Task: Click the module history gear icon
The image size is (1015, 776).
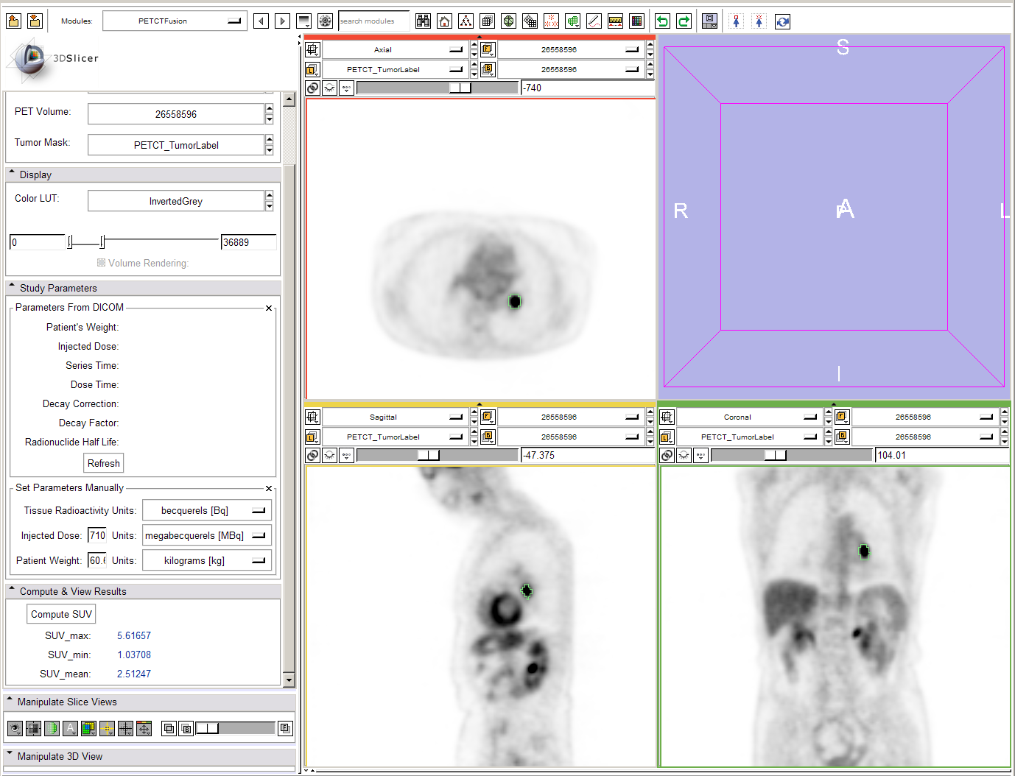Action: (325, 21)
